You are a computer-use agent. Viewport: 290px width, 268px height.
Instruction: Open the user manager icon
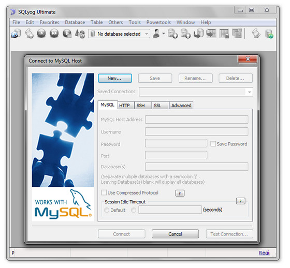click(156, 34)
